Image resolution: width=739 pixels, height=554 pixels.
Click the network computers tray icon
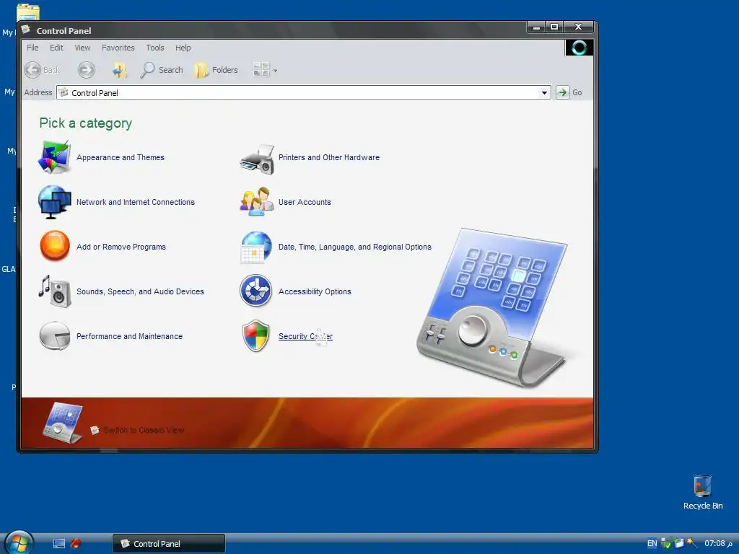coord(678,544)
